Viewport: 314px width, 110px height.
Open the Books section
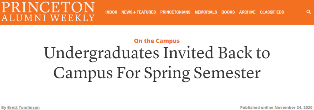tap(228, 12)
